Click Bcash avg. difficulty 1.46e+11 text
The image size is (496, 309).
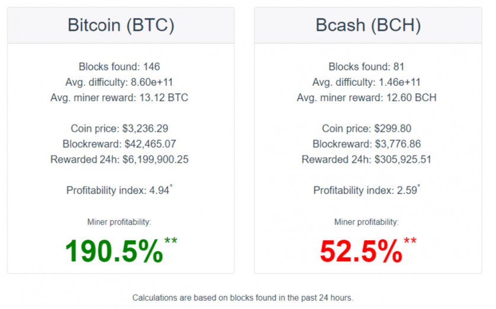367,82
